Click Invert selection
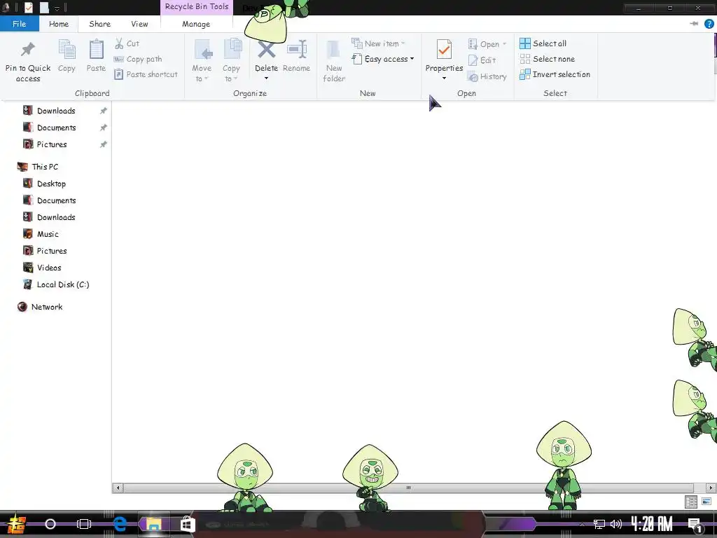 pyautogui.click(x=555, y=74)
